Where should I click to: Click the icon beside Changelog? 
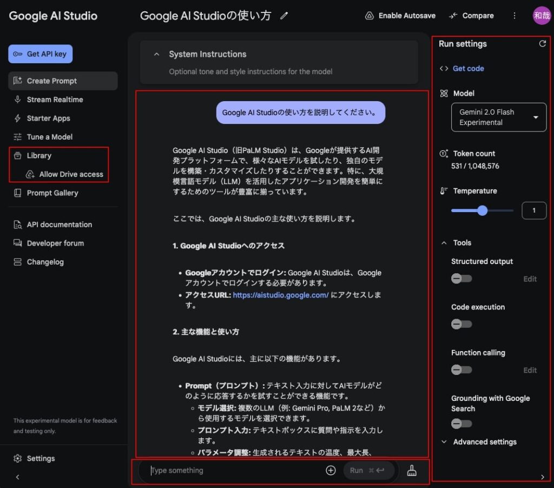18,262
